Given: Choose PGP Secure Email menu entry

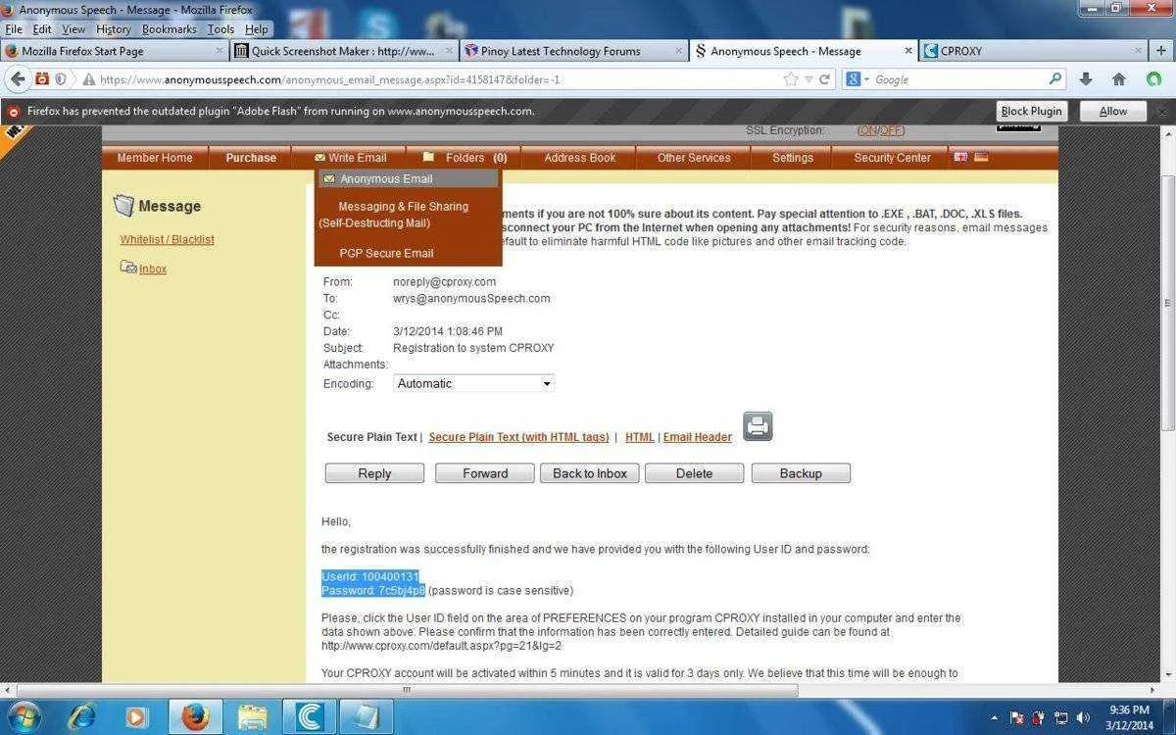Looking at the screenshot, I should coord(386,253).
